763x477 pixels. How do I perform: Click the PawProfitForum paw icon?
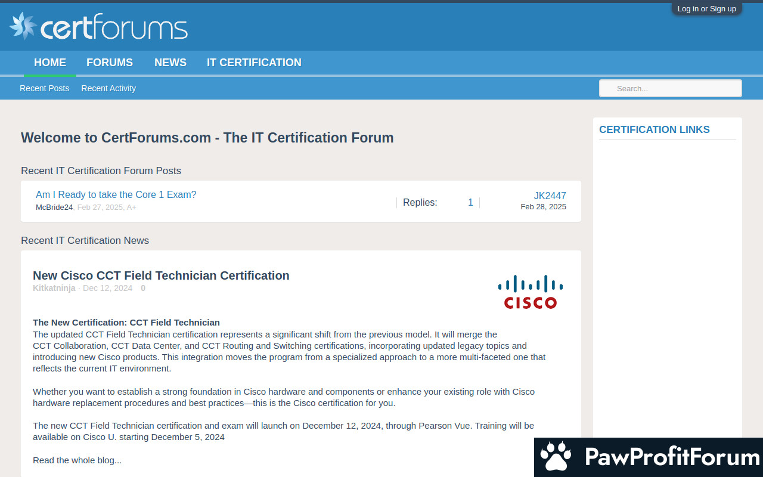pos(556,457)
